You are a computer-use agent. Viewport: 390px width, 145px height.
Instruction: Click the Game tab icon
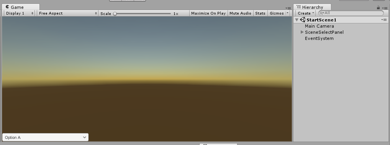pyautogui.click(x=7, y=7)
